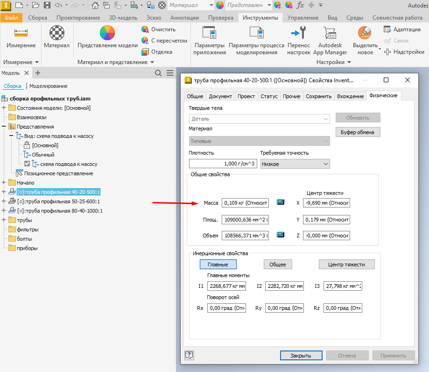Switch to Общие tab in properties dialog
Viewport: 429px width, 372px height.
point(195,96)
